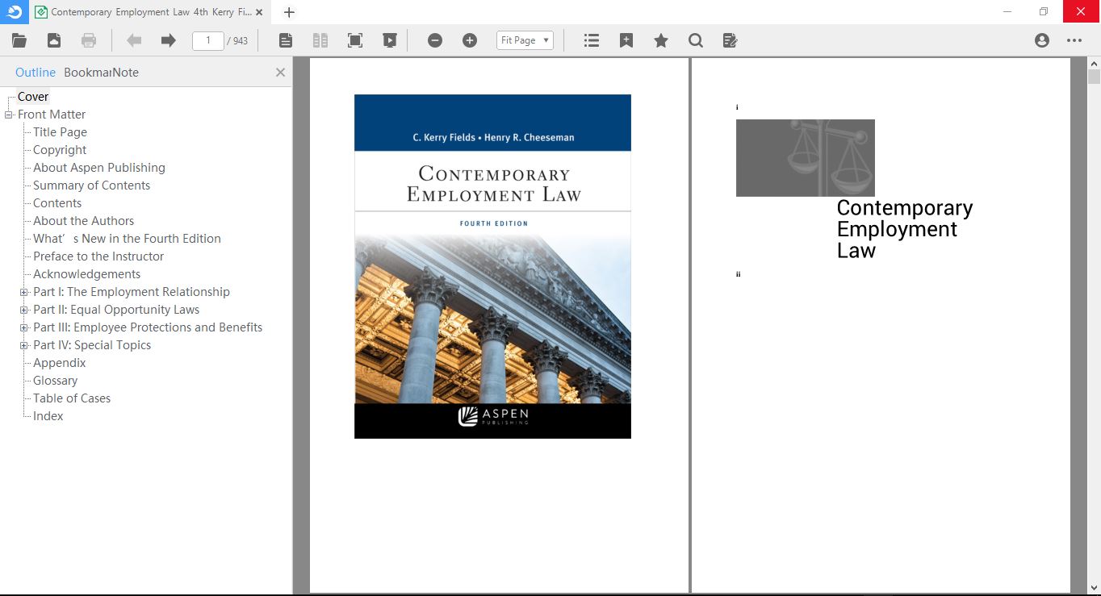
Task: Switch to two-page view
Action: tap(320, 40)
